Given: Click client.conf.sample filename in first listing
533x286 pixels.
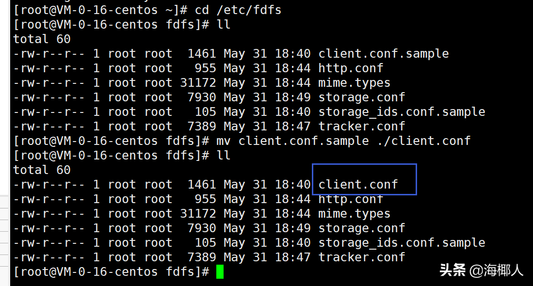Looking at the screenshot, I should click(x=383, y=54).
